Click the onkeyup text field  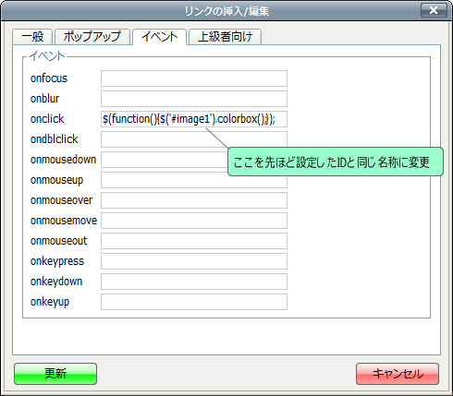click(194, 302)
